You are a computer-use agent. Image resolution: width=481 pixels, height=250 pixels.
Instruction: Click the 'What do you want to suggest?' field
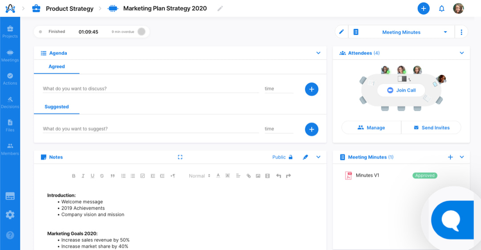tap(151, 129)
